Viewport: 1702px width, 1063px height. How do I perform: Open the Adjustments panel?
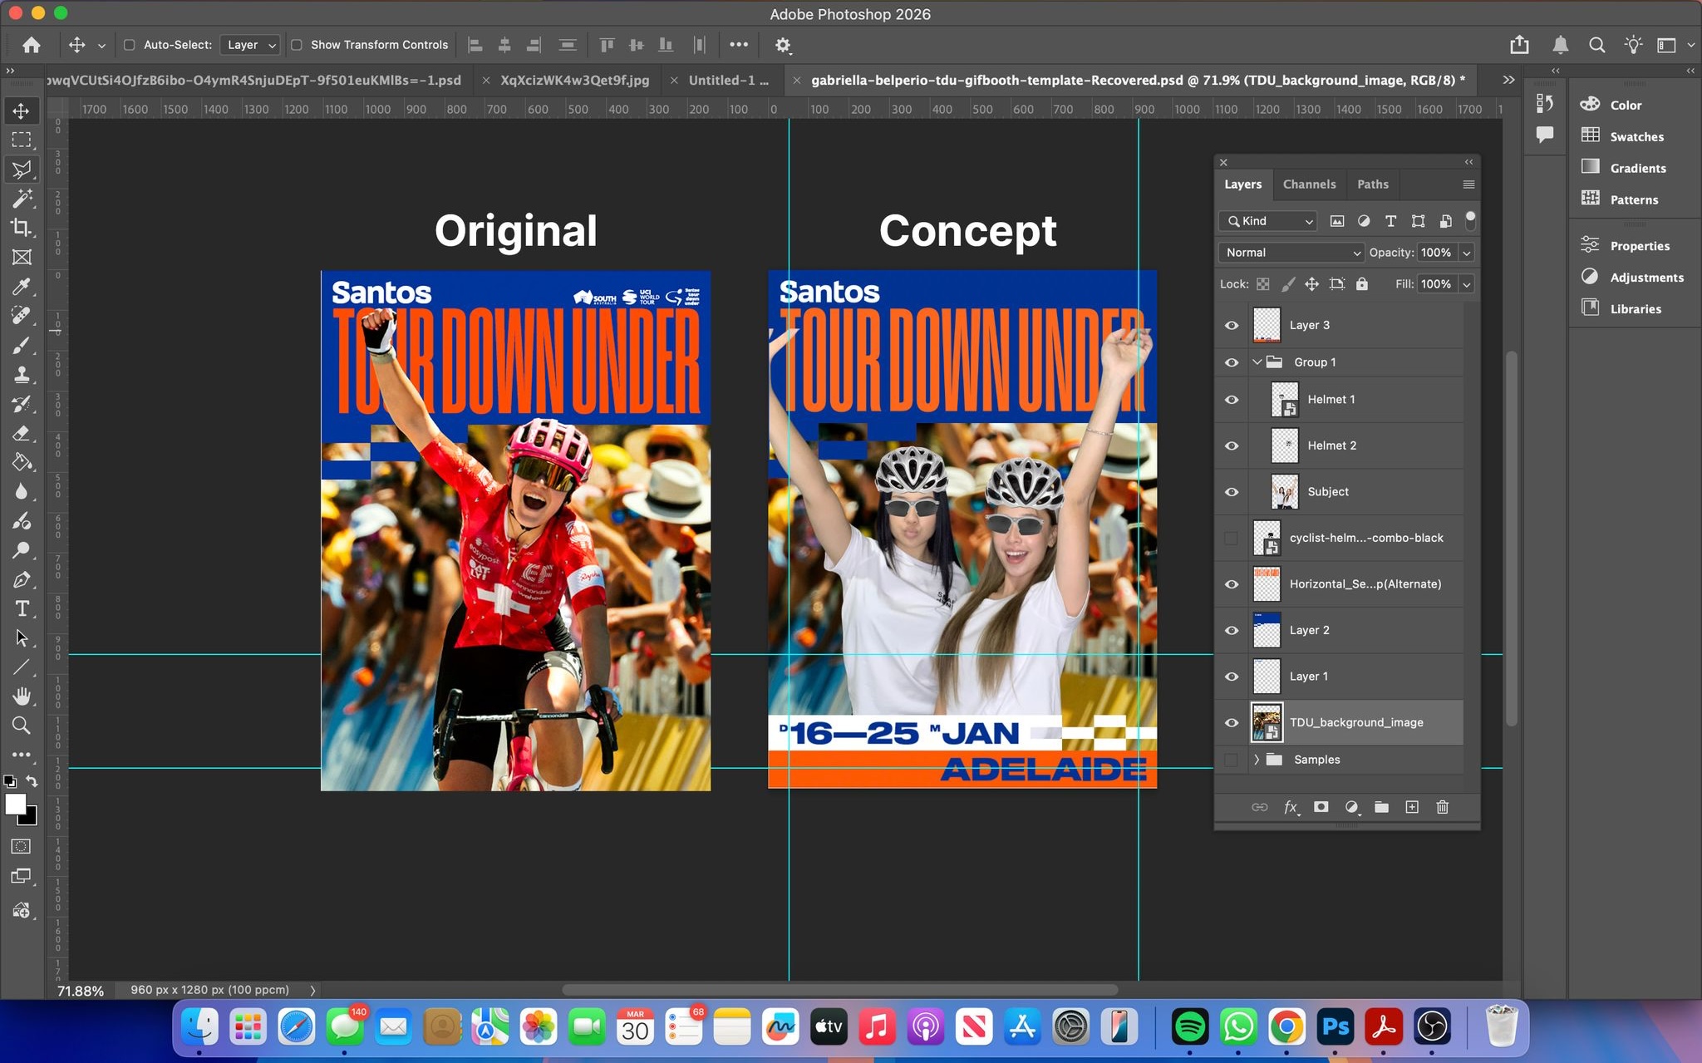click(1646, 278)
